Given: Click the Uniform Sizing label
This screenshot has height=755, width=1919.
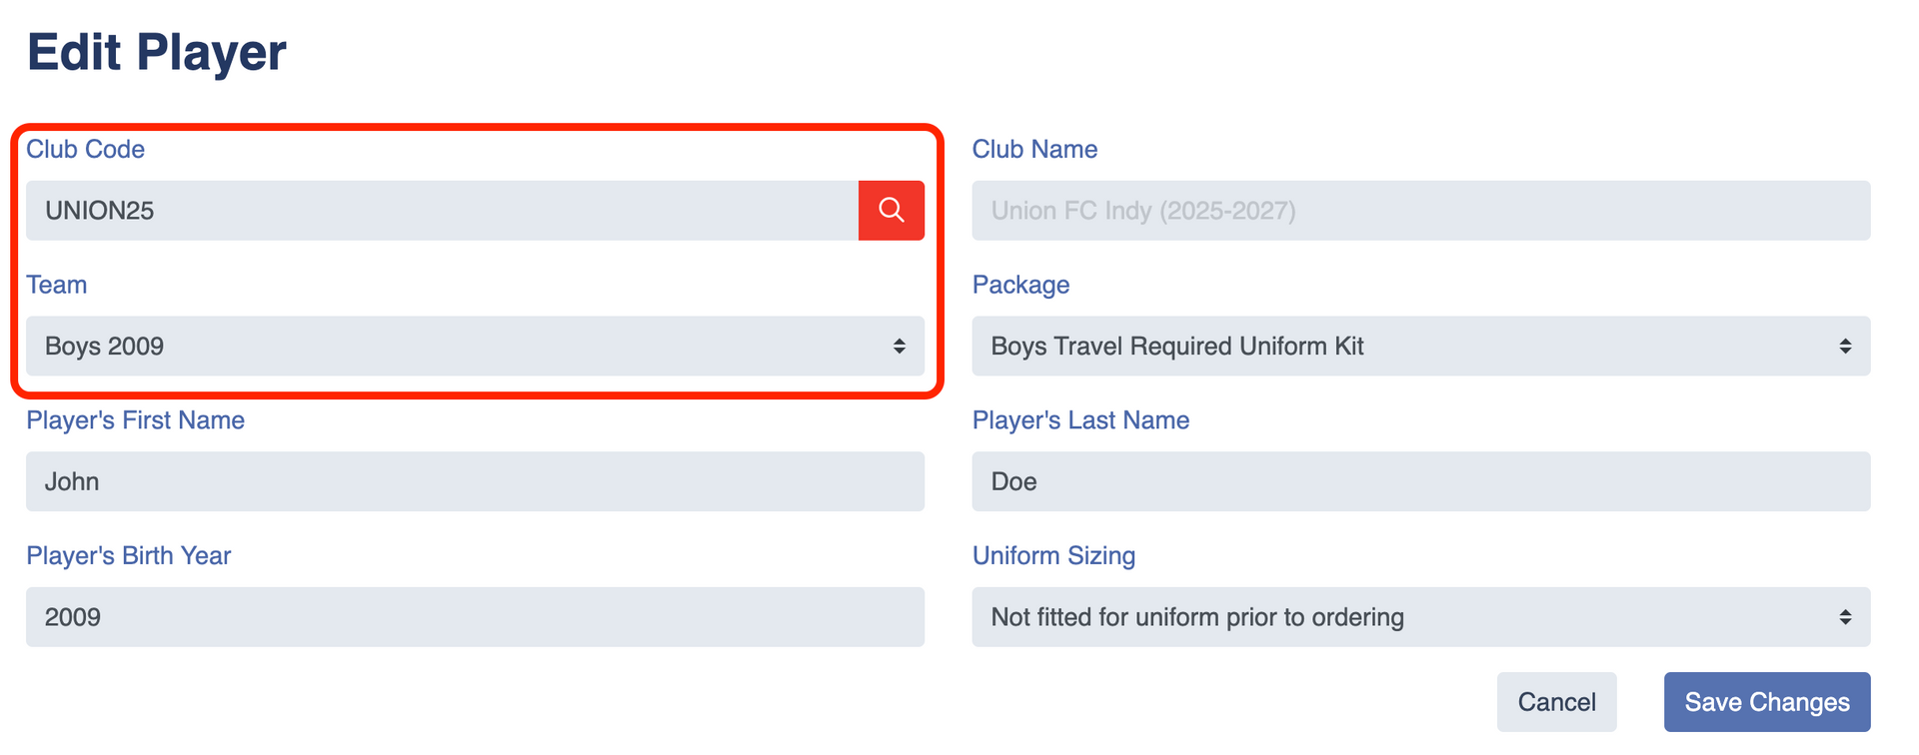Looking at the screenshot, I should (x=1053, y=555).
